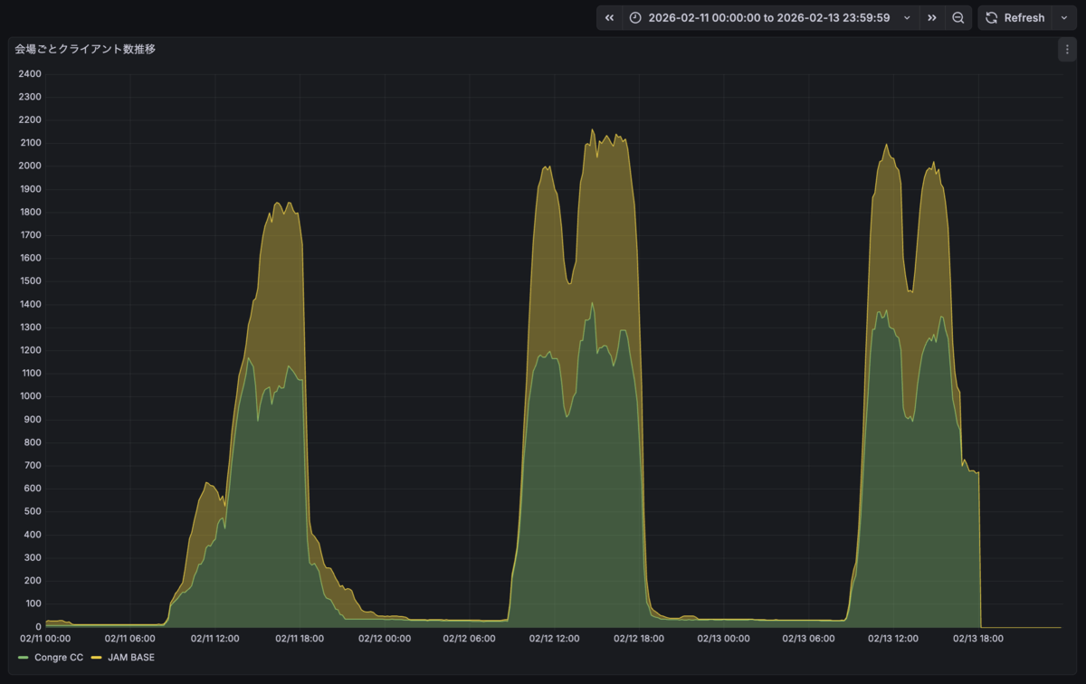
Task: Click the panel title 会場ごとクライアント数推移
Action: (85, 50)
